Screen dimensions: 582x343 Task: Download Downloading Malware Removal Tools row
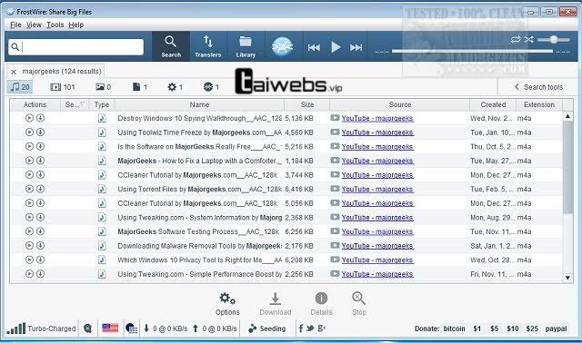[x=40, y=246]
